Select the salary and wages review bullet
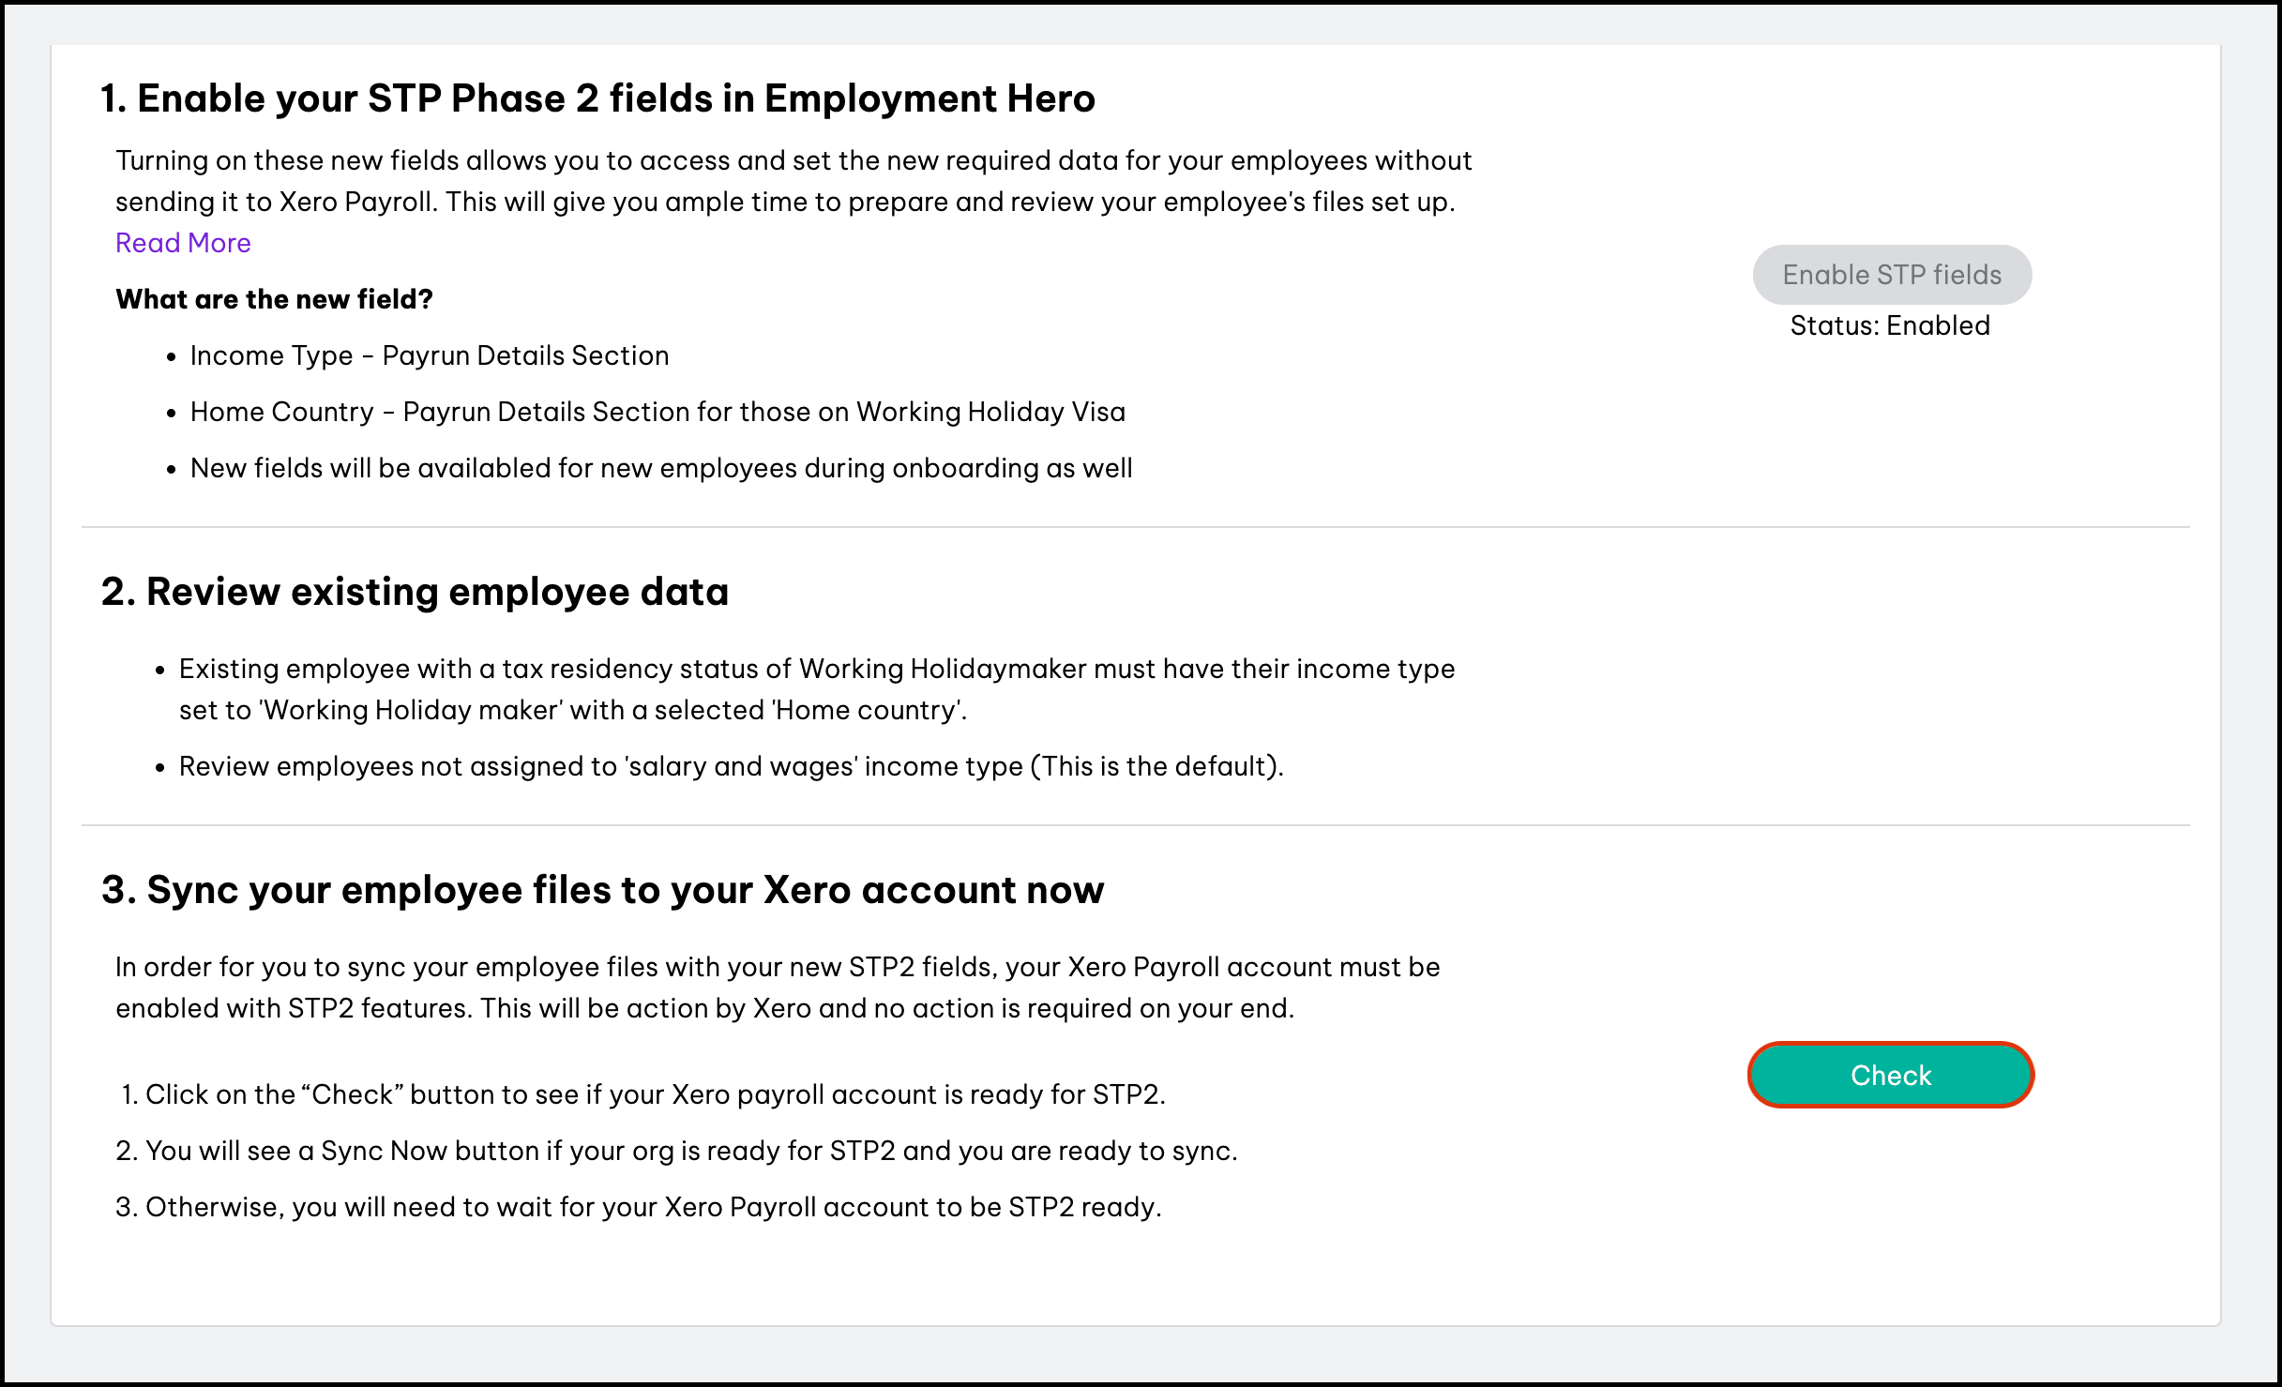2282x1387 pixels. pos(731,766)
